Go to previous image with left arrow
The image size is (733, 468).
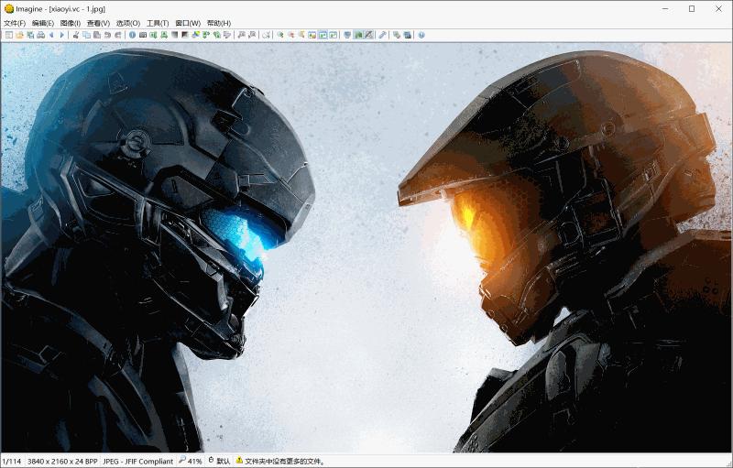click(x=51, y=35)
